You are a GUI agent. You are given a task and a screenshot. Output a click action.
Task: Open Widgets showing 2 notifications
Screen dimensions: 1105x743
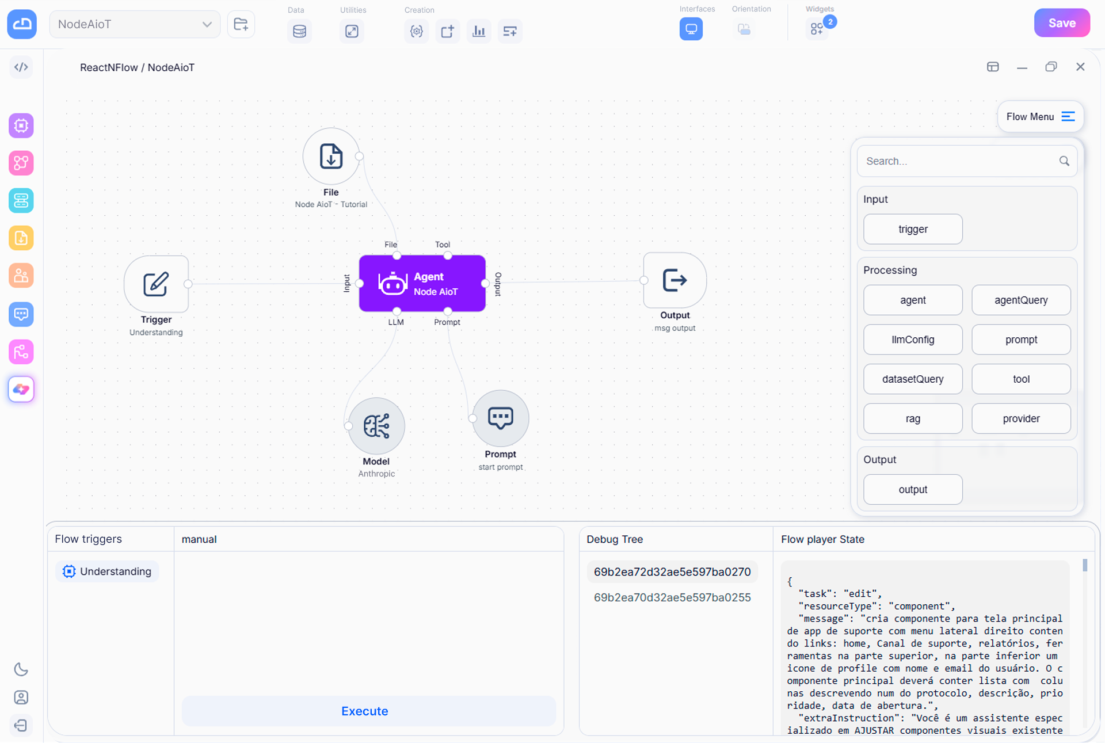pos(817,29)
